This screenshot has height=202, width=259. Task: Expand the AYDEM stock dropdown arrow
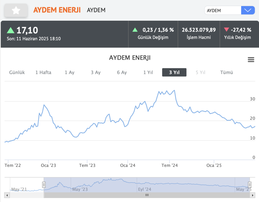click(248, 10)
